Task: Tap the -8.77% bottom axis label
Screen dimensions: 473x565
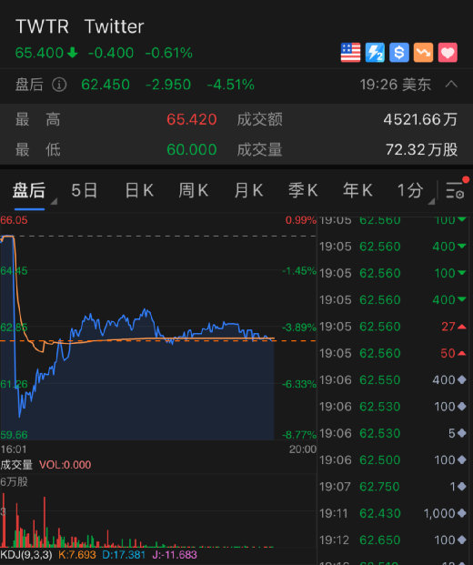Action: click(x=299, y=435)
